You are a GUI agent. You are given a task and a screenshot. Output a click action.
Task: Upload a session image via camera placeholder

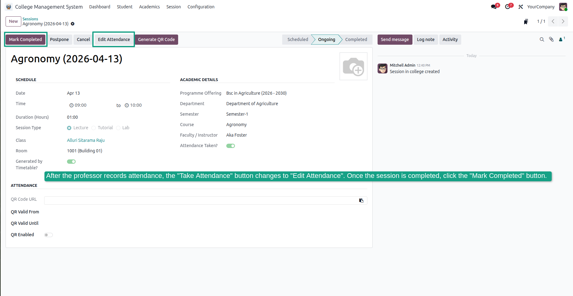[353, 66]
